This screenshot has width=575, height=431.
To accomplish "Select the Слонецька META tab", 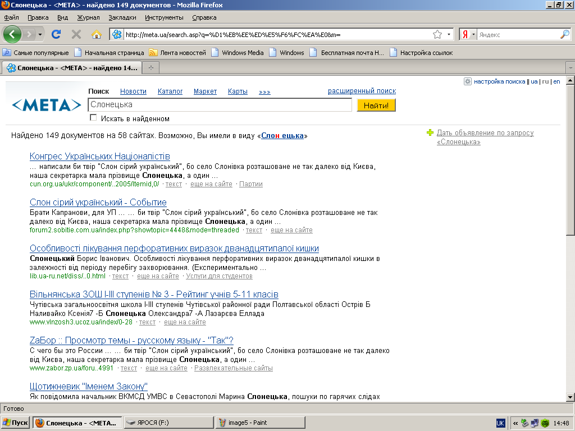I will pos(72,68).
